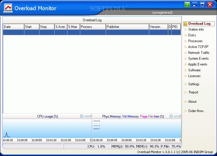
Task: Minimize the Overload Monitor window
Action: pyautogui.click(x=195, y=5)
